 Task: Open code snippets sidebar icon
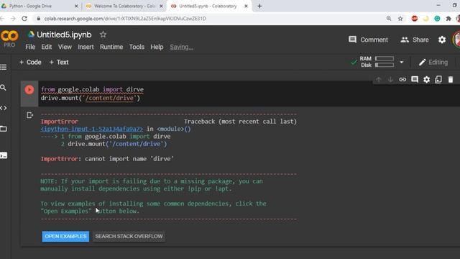[x=4, y=108]
